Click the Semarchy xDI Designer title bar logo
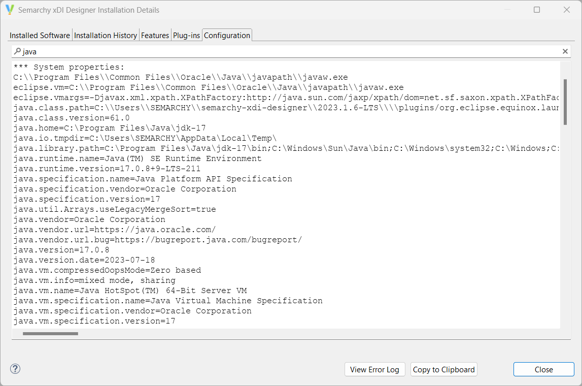Viewport: 582px width, 386px height. (10, 10)
